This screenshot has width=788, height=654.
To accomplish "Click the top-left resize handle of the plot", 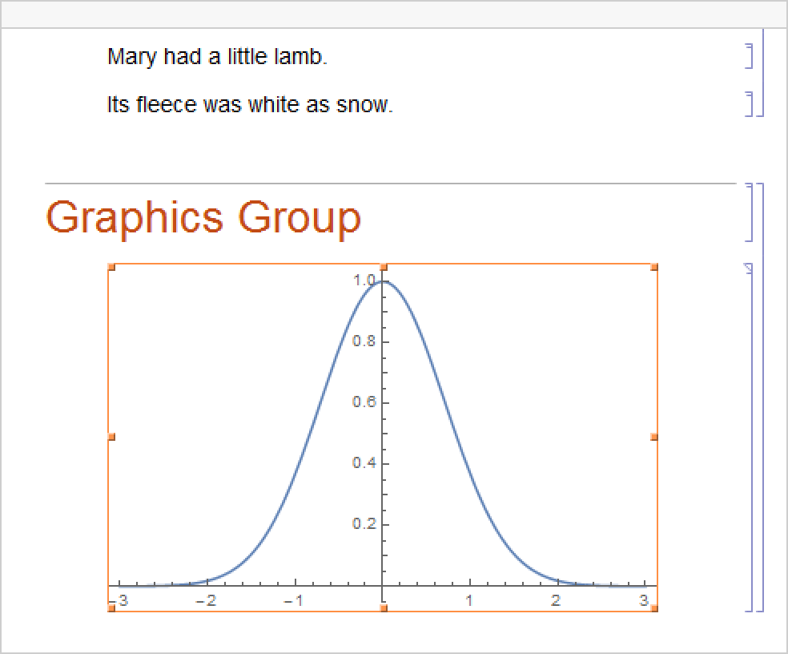I will coord(111,267).
